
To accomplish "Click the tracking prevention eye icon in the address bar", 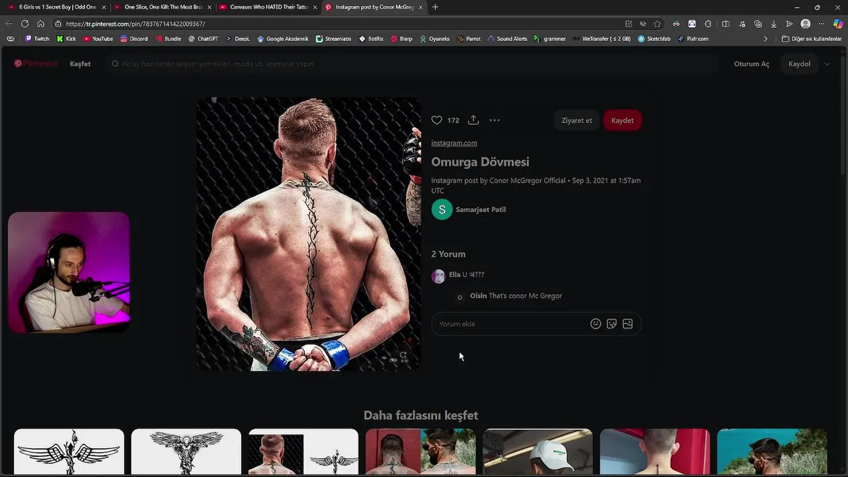I will pyautogui.click(x=643, y=24).
